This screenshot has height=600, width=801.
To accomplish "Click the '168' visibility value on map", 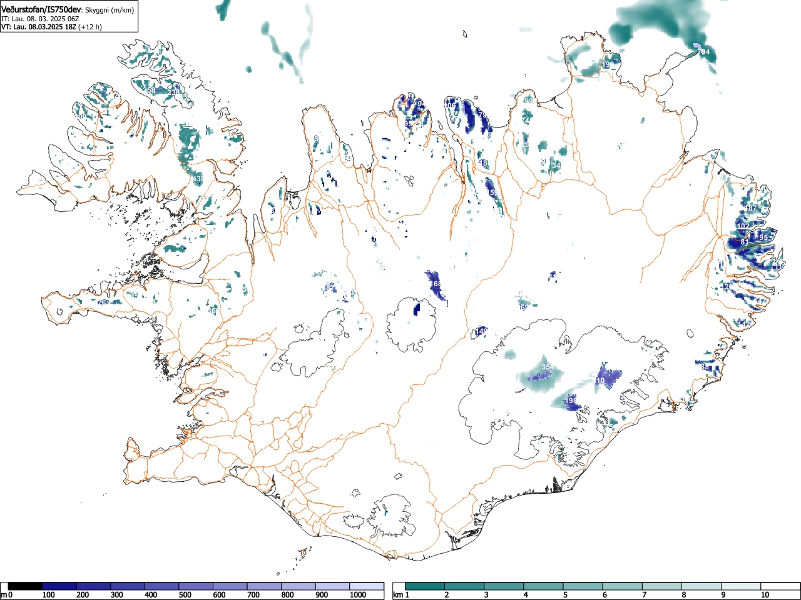I will tap(436, 284).
